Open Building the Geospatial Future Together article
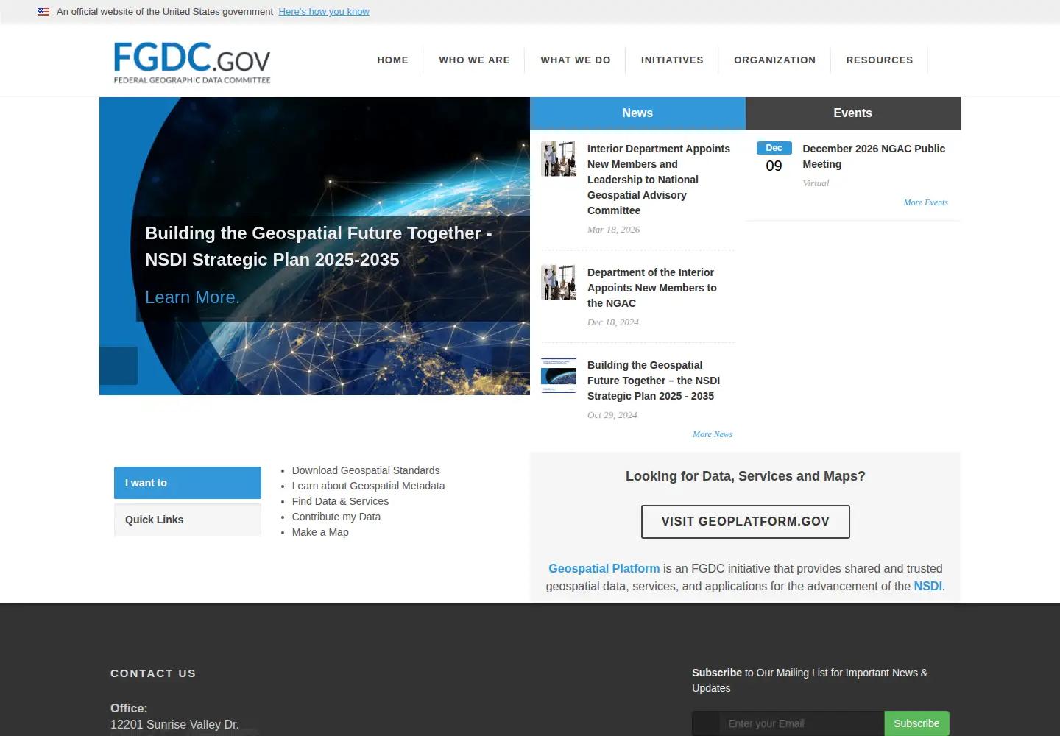The image size is (1060, 736). click(x=654, y=381)
